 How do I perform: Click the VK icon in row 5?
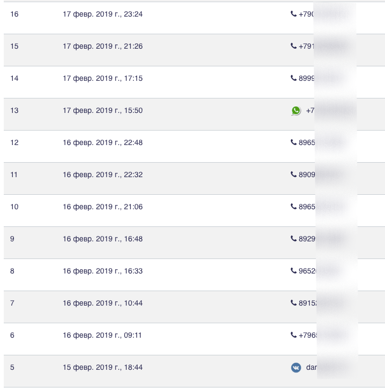tap(296, 368)
